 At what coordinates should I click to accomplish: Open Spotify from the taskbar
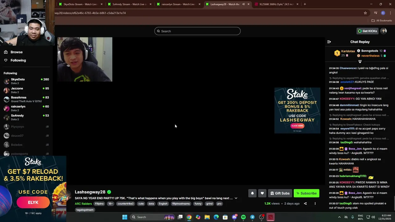click(x=243, y=217)
